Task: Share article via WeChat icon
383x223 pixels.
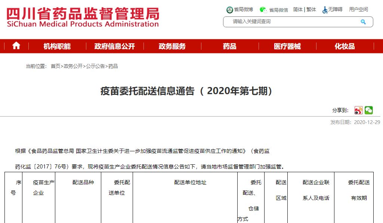Action: pos(369,110)
